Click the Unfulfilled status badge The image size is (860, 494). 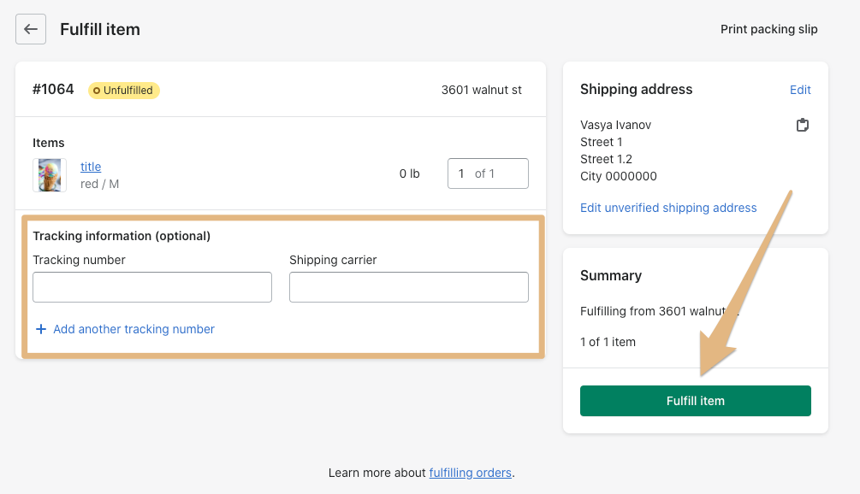pos(124,91)
